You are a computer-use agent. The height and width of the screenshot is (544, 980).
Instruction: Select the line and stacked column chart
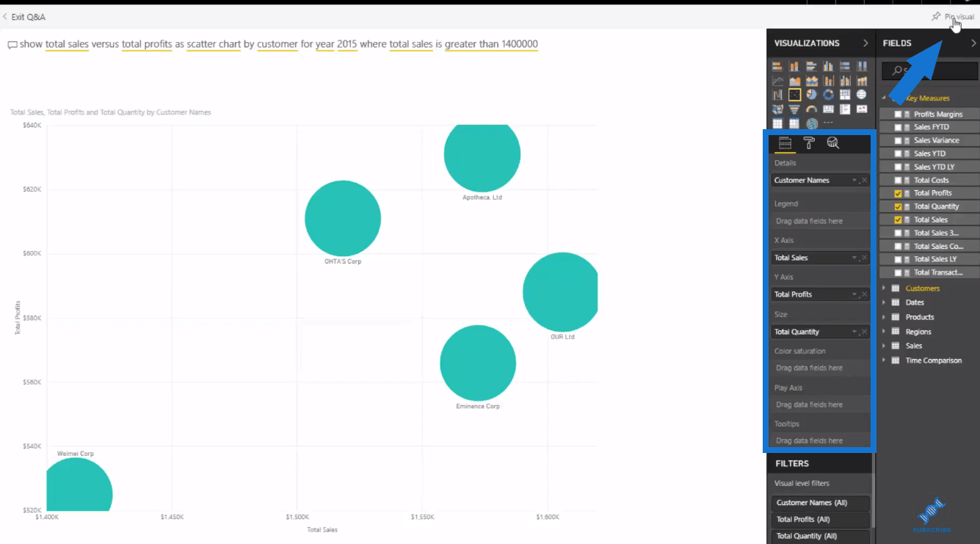828,81
